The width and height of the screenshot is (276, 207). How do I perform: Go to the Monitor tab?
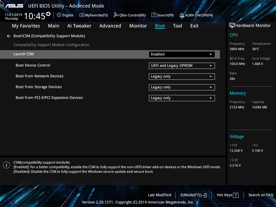(138, 26)
